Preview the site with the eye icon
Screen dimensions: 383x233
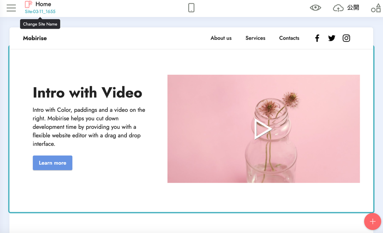pyautogui.click(x=315, y=8)
